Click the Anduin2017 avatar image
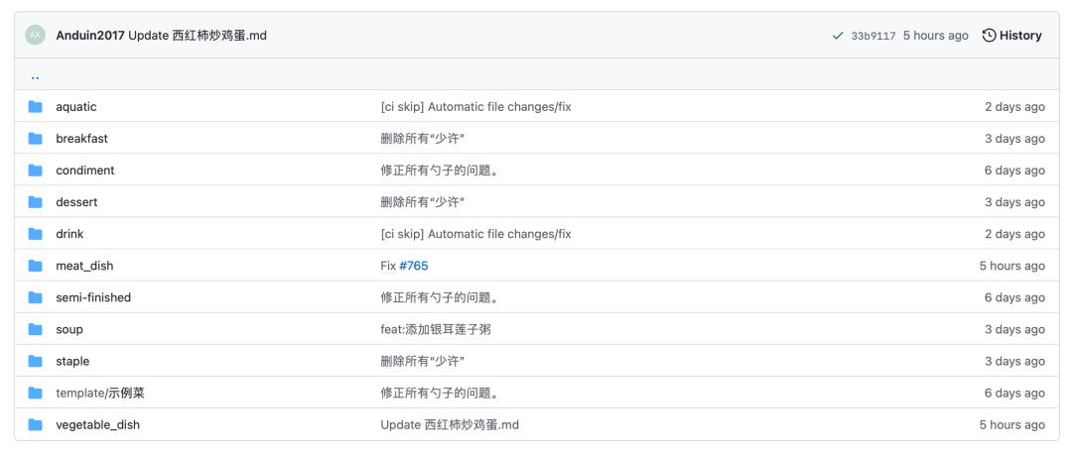Screen dimensions: 1072x453 [35, 35]
